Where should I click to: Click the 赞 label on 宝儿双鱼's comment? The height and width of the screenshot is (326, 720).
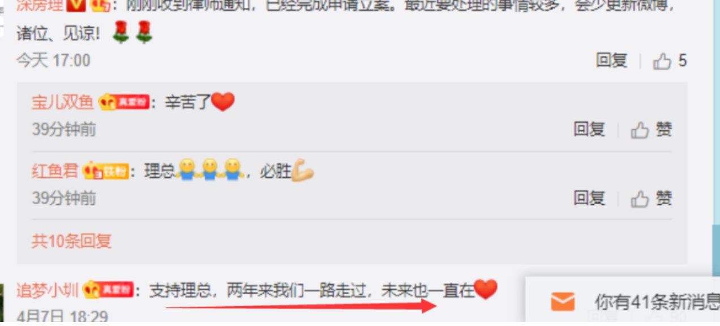pos(664,130)
